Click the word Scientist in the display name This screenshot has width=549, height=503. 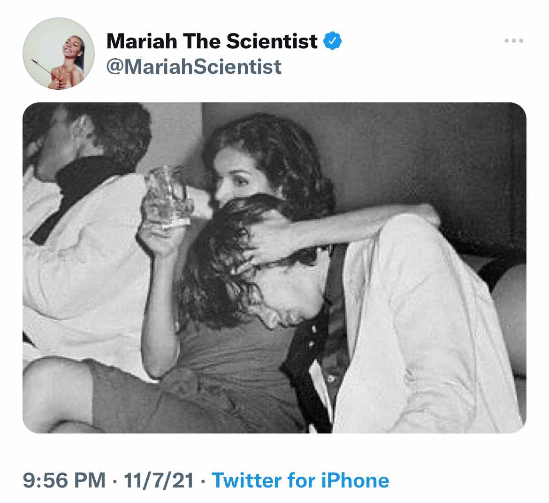272,41
